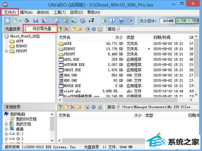Image resolution: width=202 pixels, height=151 pixels.
Task: Click the Save As icon
Action: pos(44,21)
